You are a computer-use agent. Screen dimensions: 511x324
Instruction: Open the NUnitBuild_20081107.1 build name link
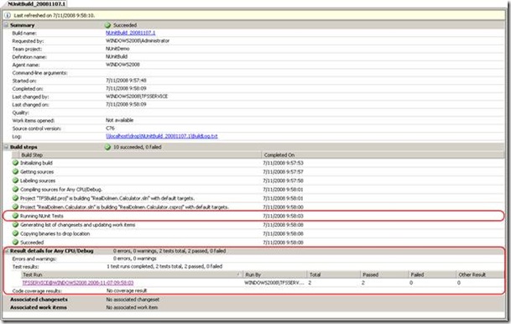tap(130, 33)
